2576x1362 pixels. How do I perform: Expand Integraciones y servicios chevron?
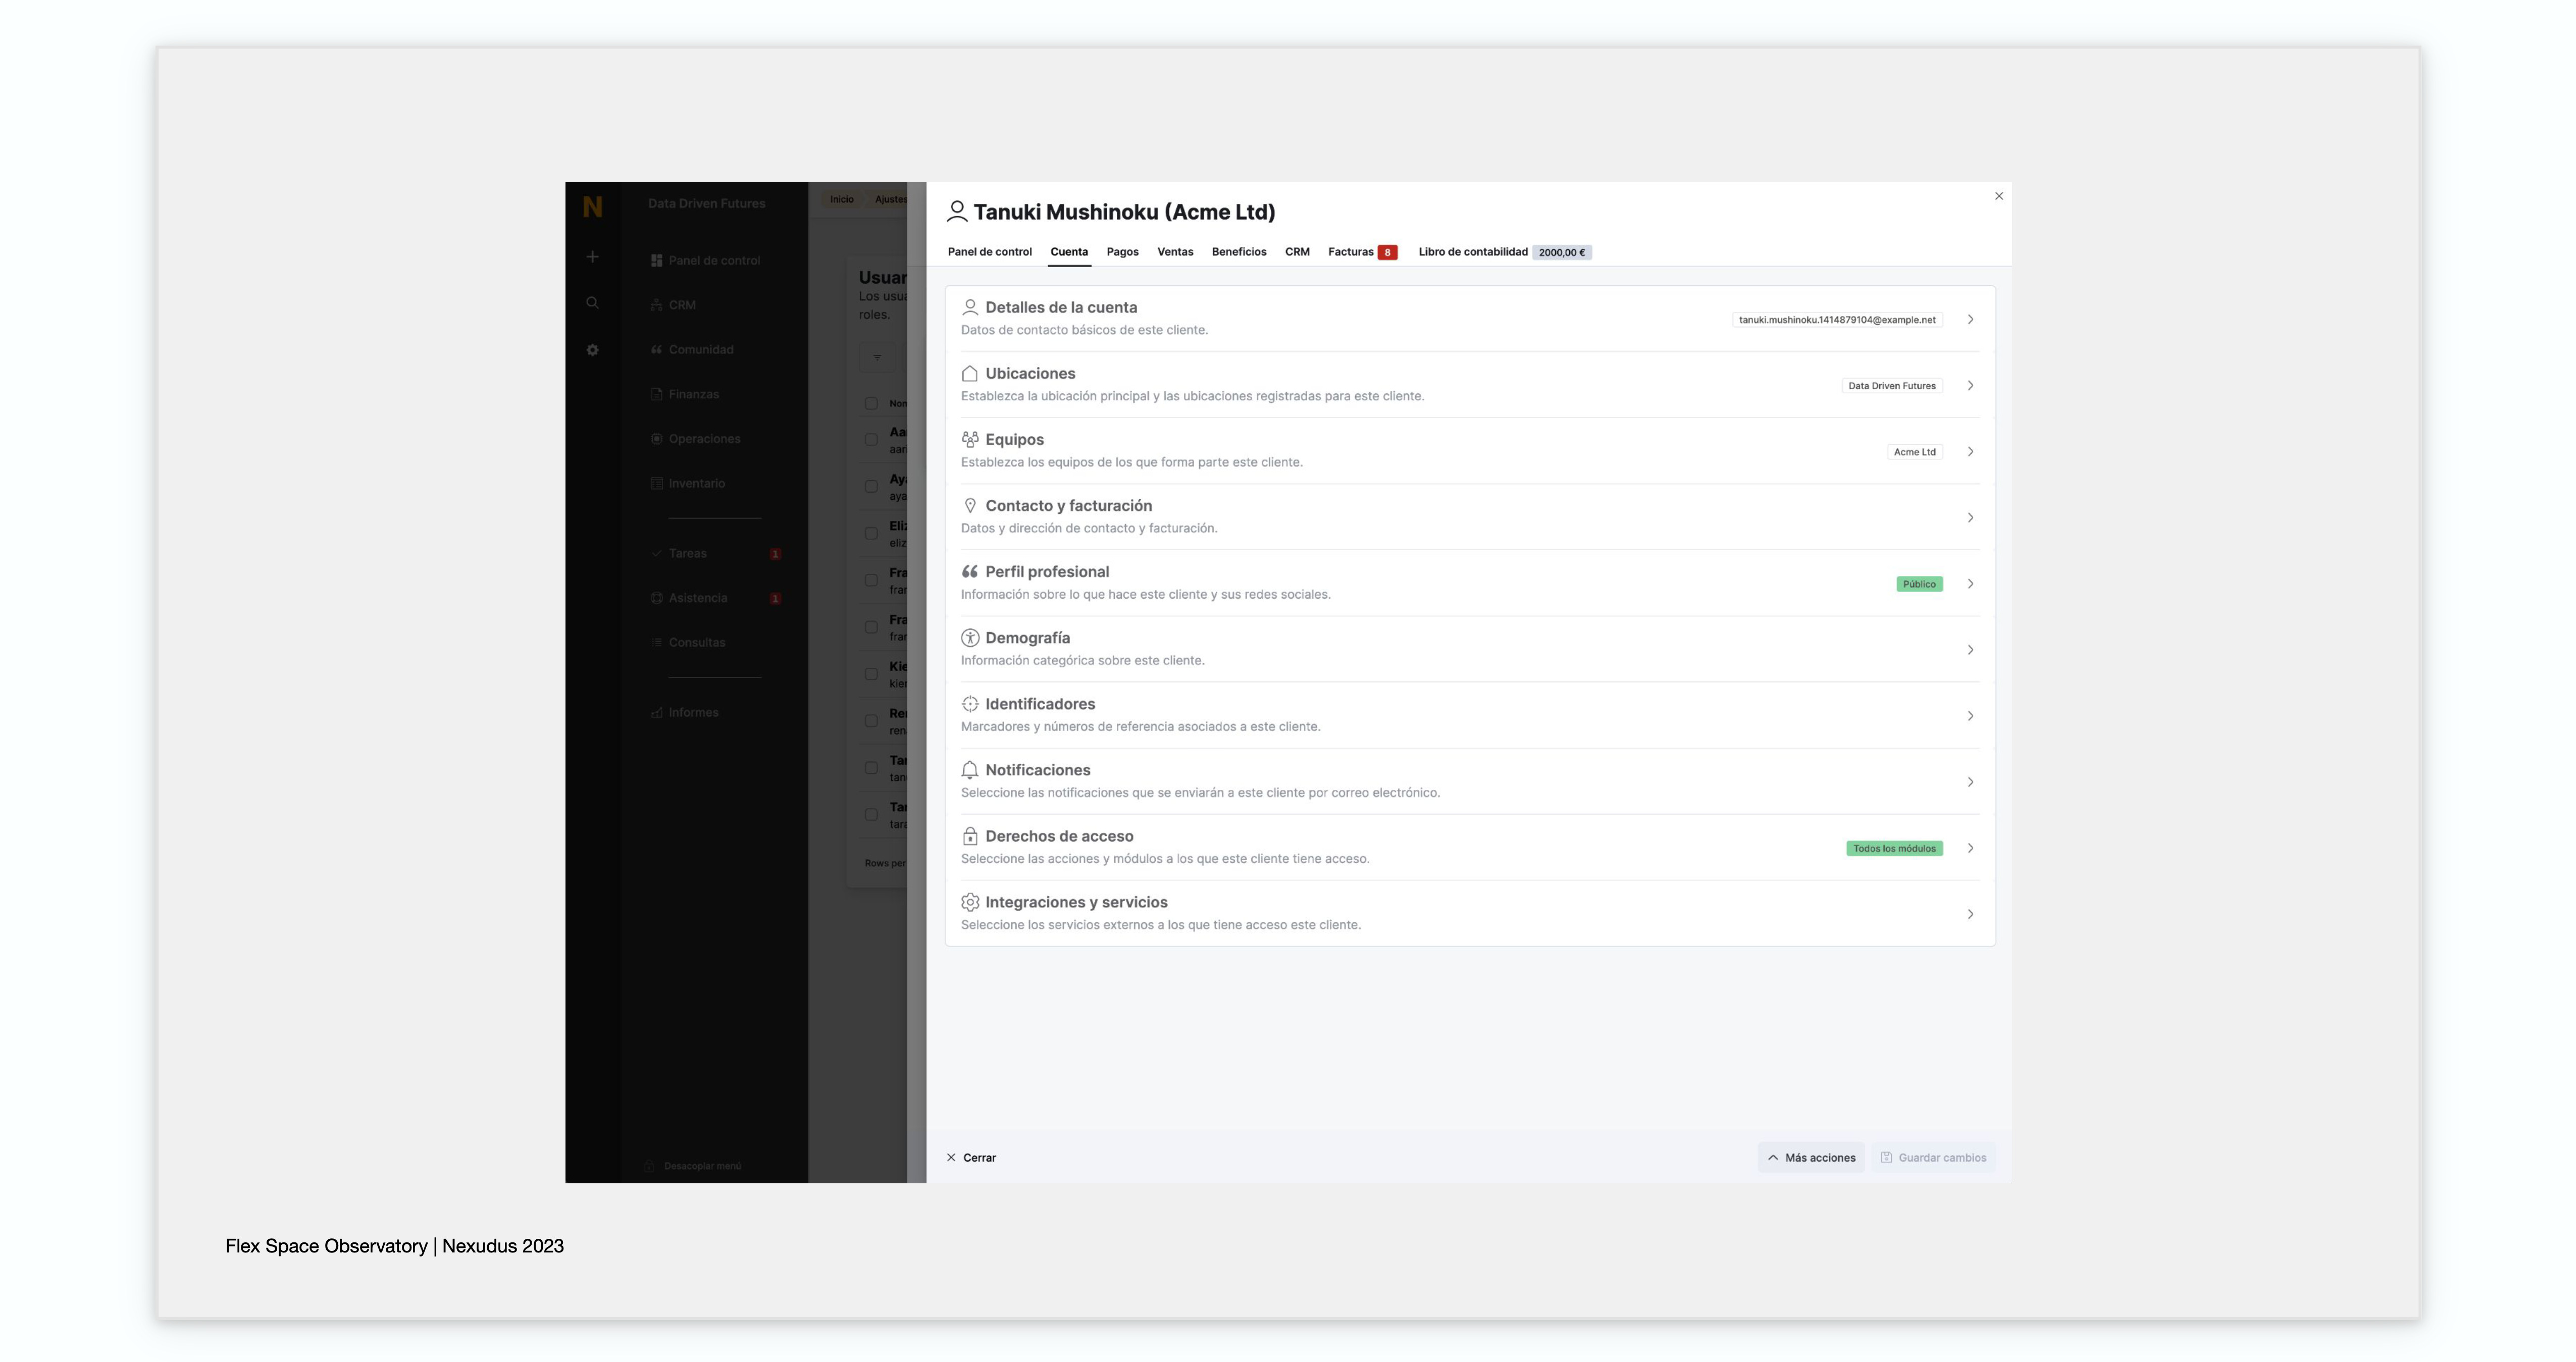pyautogui.click(x=1970, y=913)
